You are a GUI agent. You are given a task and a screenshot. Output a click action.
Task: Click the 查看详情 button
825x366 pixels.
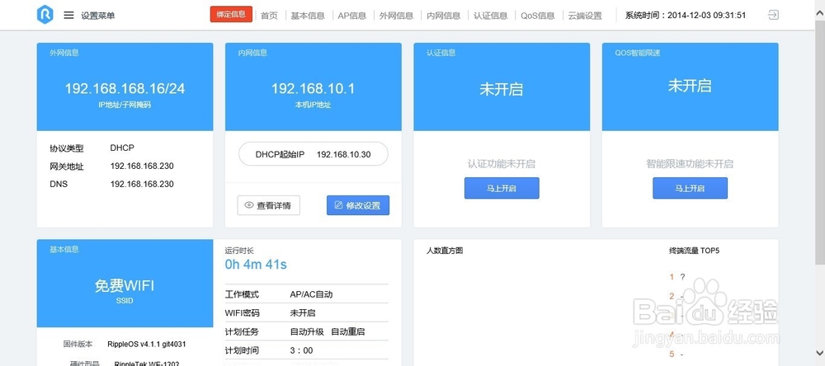point(268,205)
